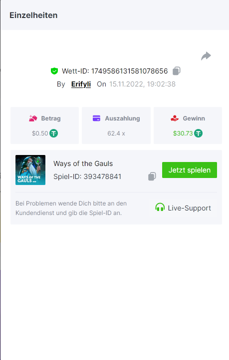Open the Erifyli user profile link
229x360 pixels.
[81, 84]
